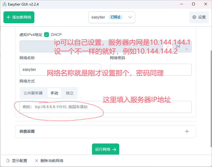
Task: Click the 高级设置 section header text
Action: [x=27, y=131]
